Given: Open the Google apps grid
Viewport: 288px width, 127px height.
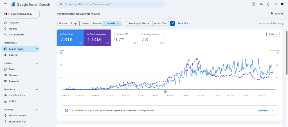Looking at the screenshot, I should (x=276, y=4).
